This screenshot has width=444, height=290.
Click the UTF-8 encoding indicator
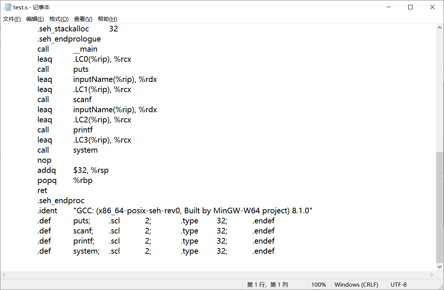(398, 284)
